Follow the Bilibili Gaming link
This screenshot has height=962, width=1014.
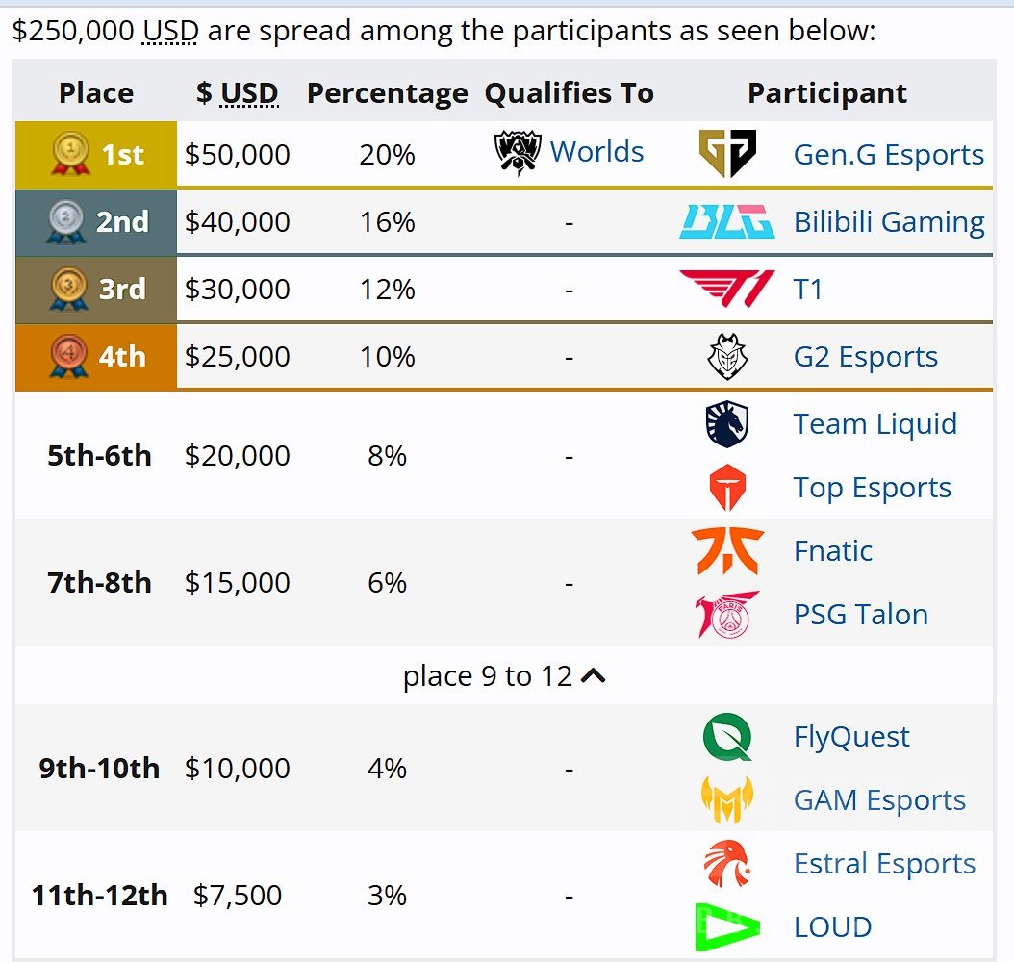[x=888, y=222]
